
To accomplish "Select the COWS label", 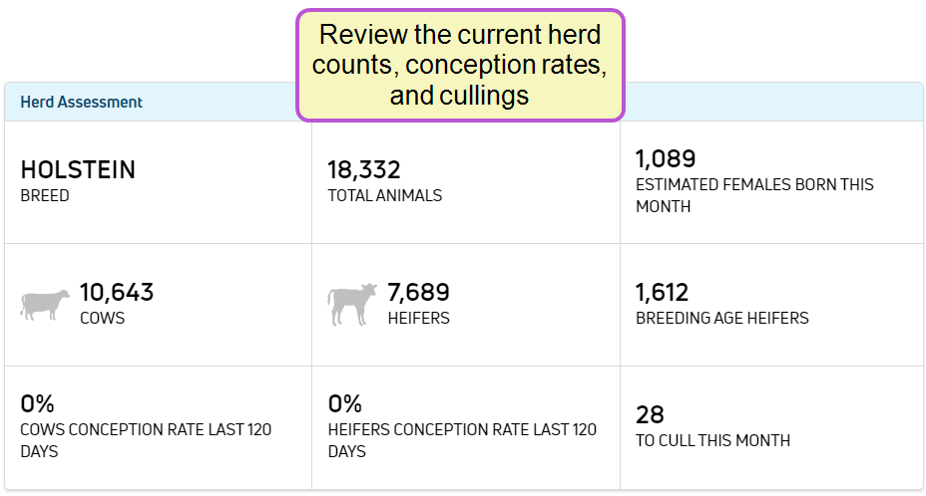I will [101, 318].
